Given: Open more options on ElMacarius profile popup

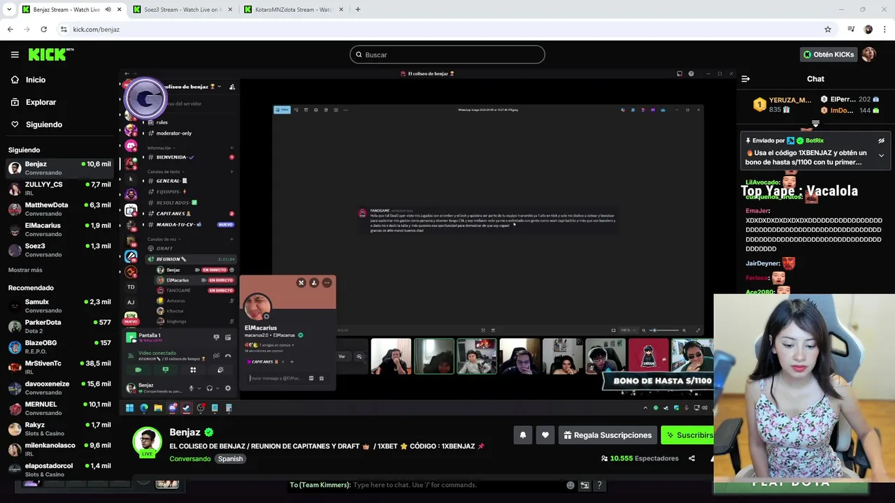Looking at the screenshot, I should click(327, 283).
